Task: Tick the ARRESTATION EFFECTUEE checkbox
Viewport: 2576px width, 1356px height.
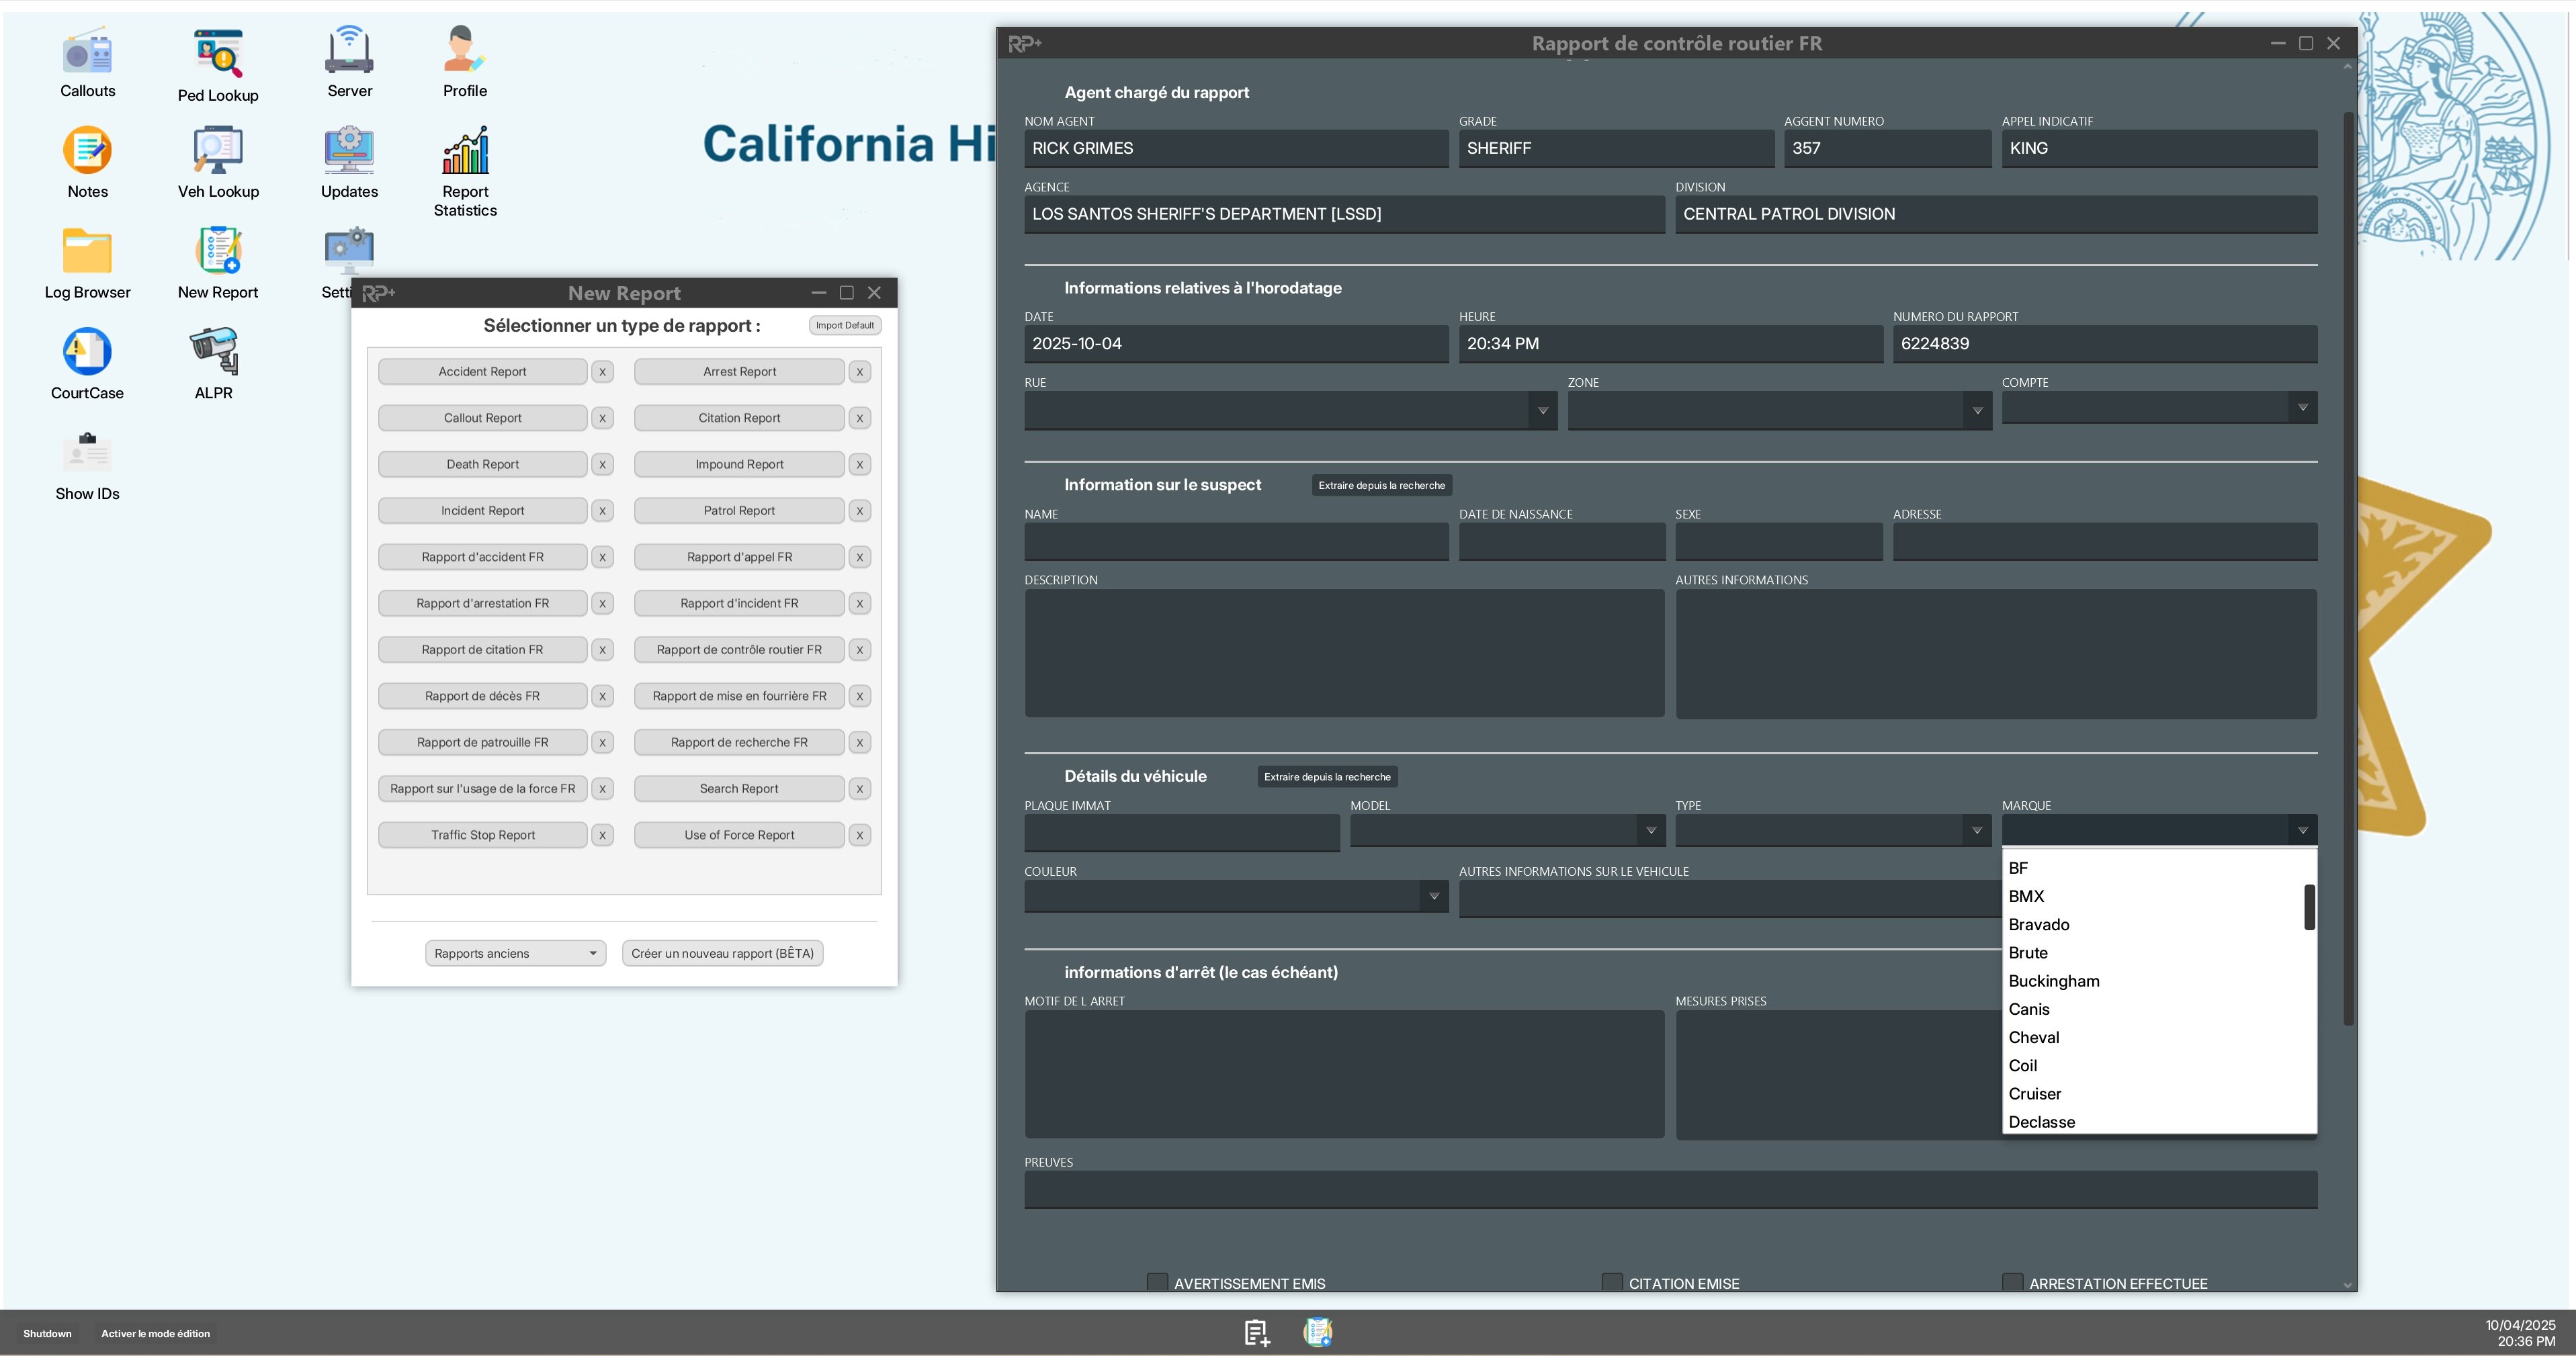Action: coord(2013,1282)
